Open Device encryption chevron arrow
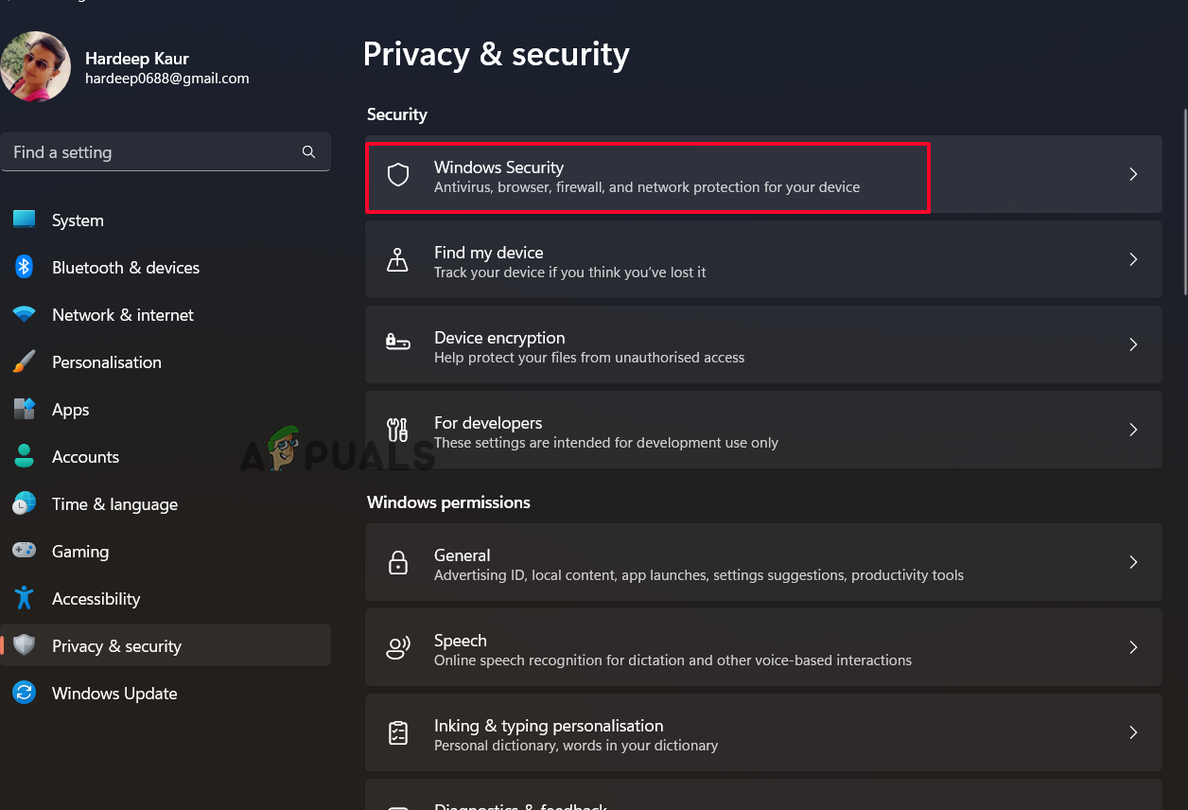 click(x=1133, y=344)
